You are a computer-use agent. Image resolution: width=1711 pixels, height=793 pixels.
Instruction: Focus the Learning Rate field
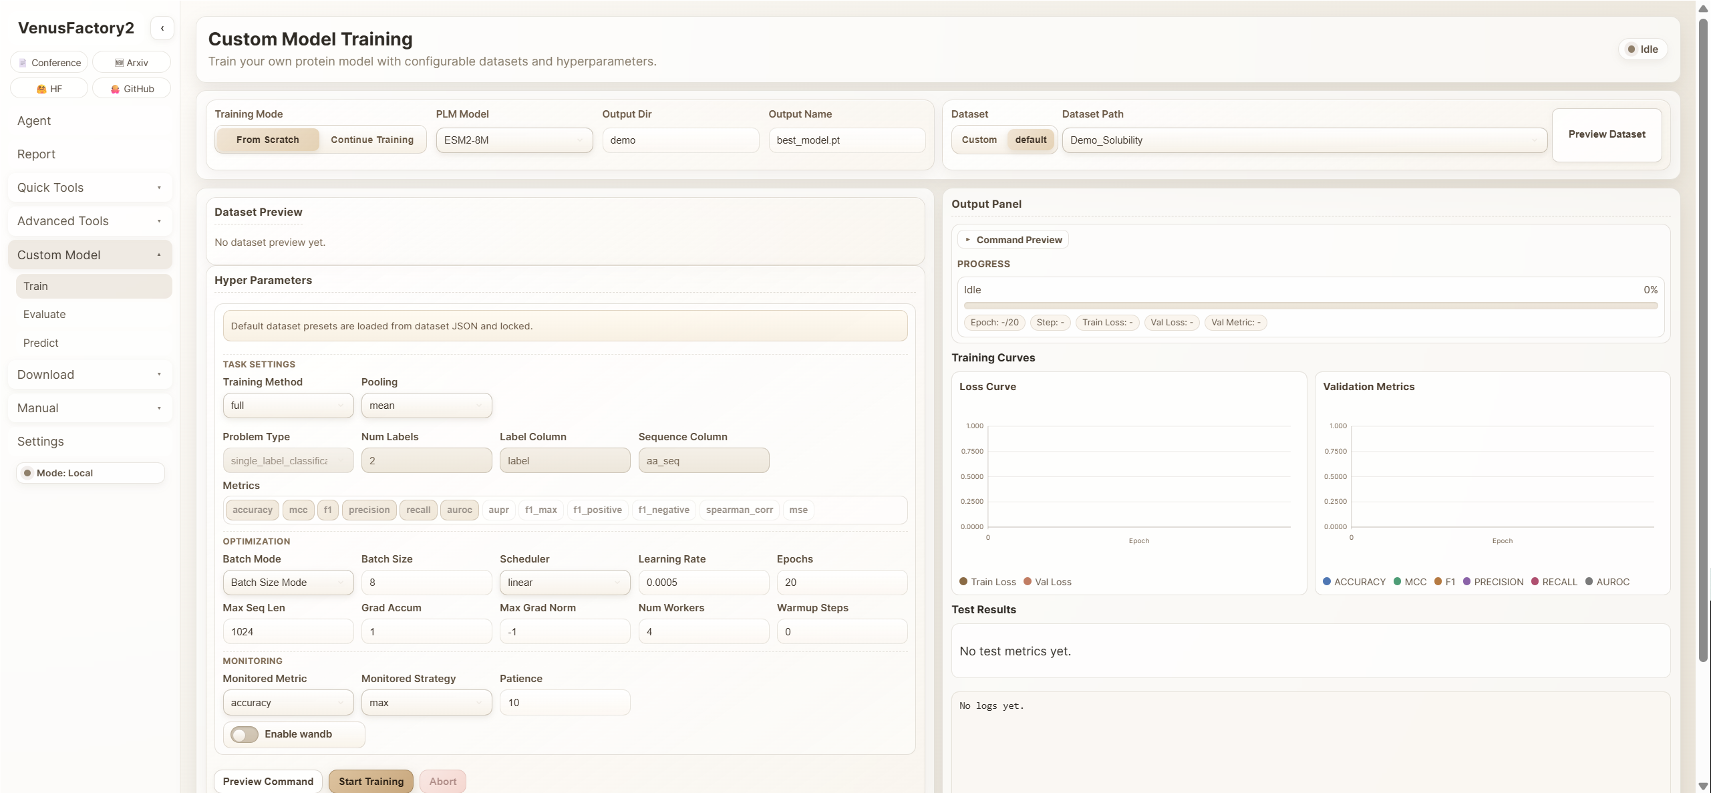point(704,583)
